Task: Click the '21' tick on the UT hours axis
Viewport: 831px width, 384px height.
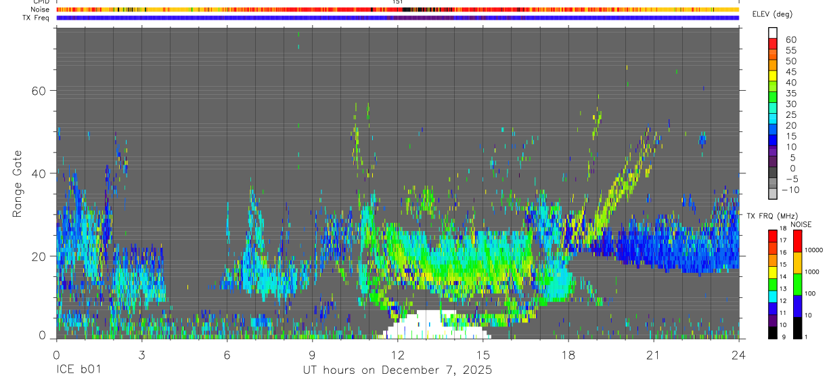Action: tap(654, 355)
